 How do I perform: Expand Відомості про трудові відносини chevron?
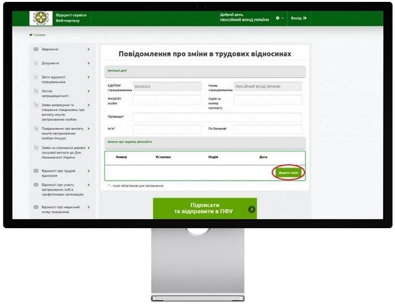(x=88, y=171)
